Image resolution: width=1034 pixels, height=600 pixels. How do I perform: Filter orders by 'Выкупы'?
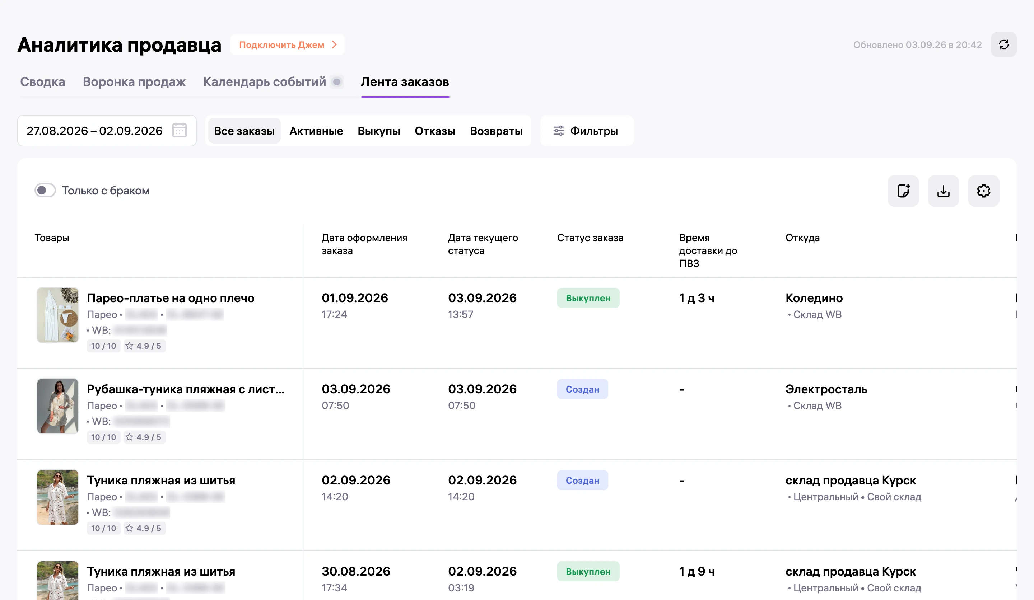379,131
